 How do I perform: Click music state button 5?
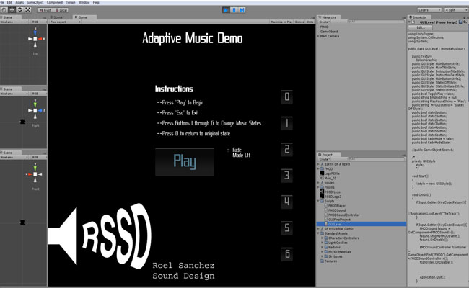286,228
